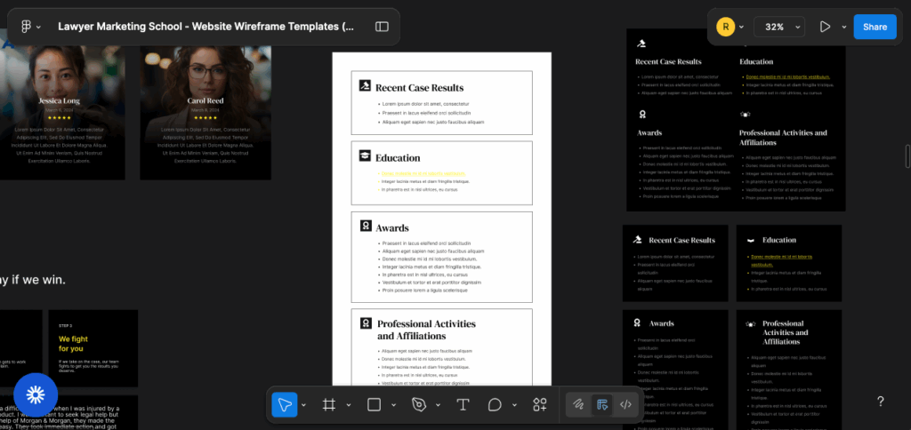The width and height of the screenshot is (911, 430).
Task: Select the Frame tool
Action: [x=328, y=405]
